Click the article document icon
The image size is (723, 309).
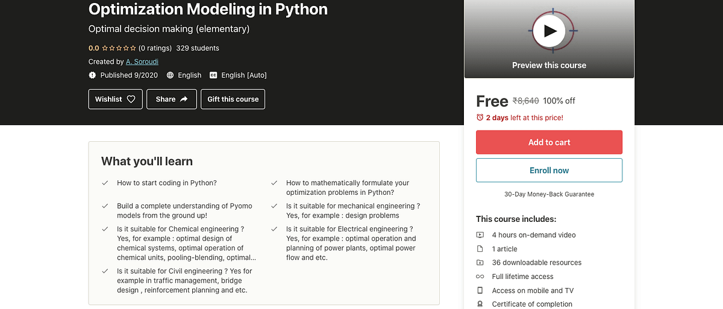tap(480, 249)
